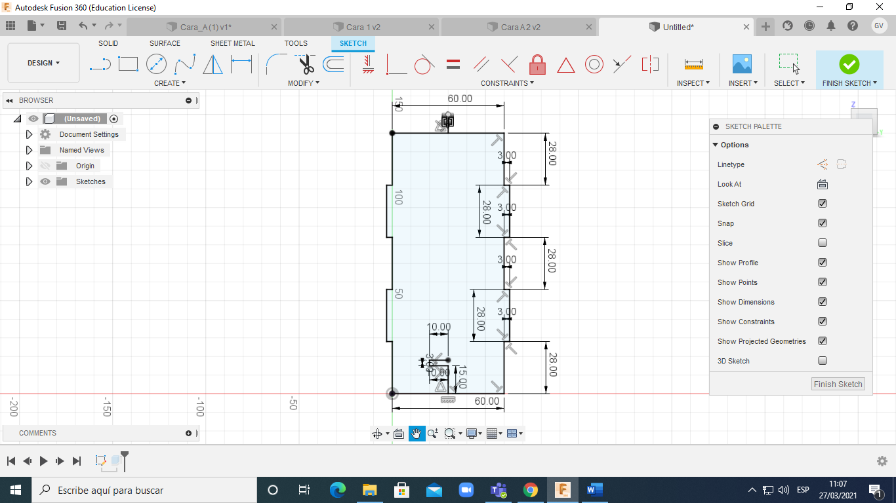Click the Insert image icon
The height and width of the screenshot is (503, 896).
tap(742, 64)
